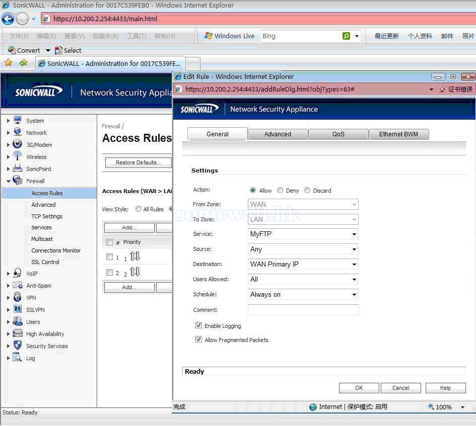Switch to the General tab
The height and width of the screenshot is (426, 476).
pyautogui.click(x=218, y=134)
